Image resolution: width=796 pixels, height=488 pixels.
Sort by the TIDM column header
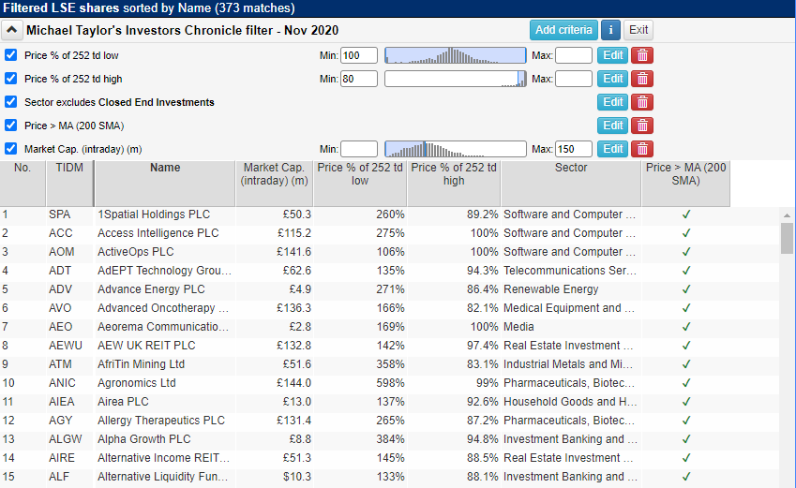click(x=69, y=184)
